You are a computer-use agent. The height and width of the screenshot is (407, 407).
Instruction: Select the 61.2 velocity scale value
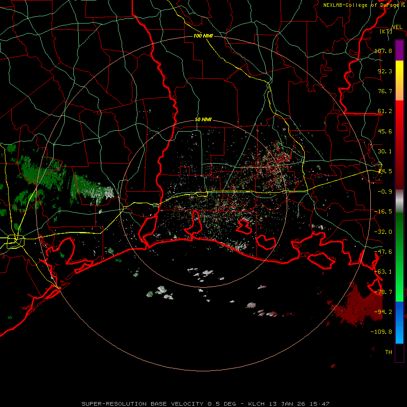coord(385,111)
